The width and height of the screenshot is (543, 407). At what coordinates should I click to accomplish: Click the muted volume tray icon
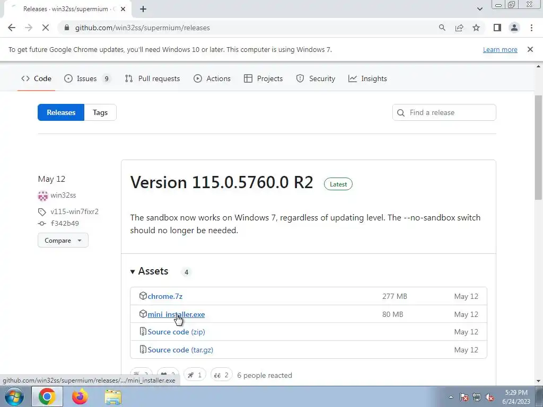point(489,397)
